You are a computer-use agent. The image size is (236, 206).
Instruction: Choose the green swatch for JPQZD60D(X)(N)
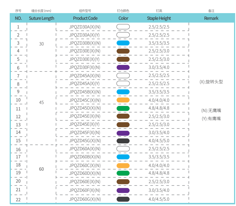pos(123,173)
